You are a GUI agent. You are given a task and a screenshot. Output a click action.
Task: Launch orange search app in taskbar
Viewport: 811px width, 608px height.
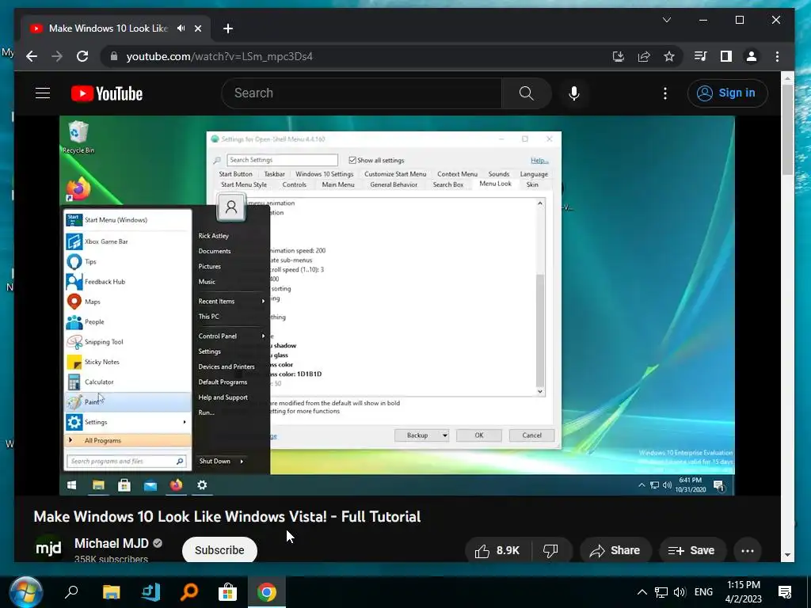point(189,592)
